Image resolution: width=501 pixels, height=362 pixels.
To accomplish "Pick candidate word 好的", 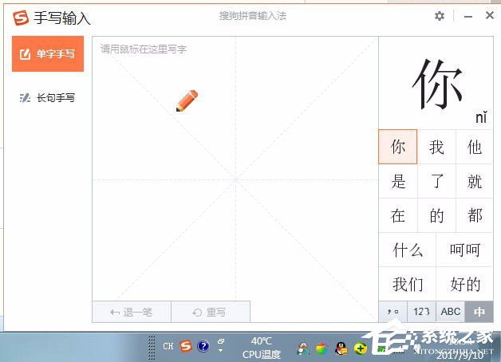I will coord(465,284).
